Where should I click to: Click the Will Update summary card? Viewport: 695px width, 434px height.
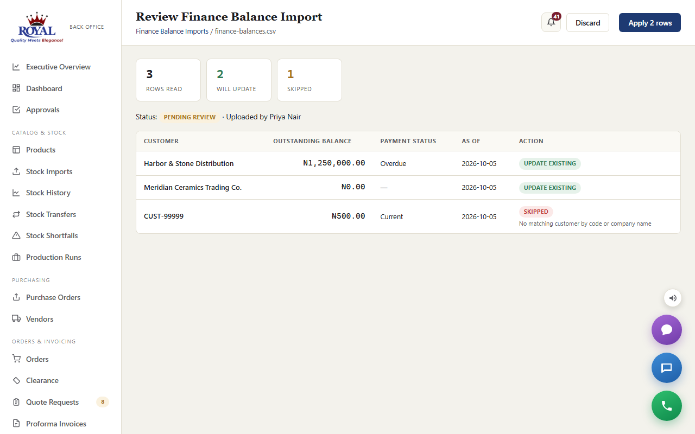point(239,80)
